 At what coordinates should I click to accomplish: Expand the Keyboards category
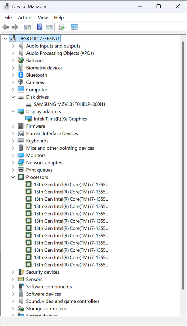13,141
